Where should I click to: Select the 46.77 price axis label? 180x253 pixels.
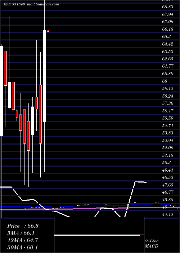click(168, 192)
